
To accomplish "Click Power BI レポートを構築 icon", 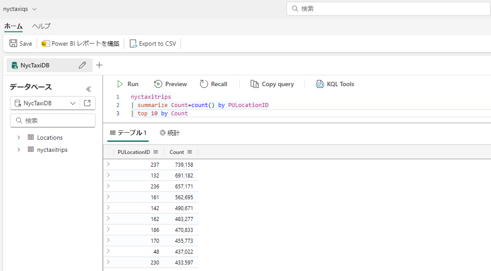I will coord(45,43).
